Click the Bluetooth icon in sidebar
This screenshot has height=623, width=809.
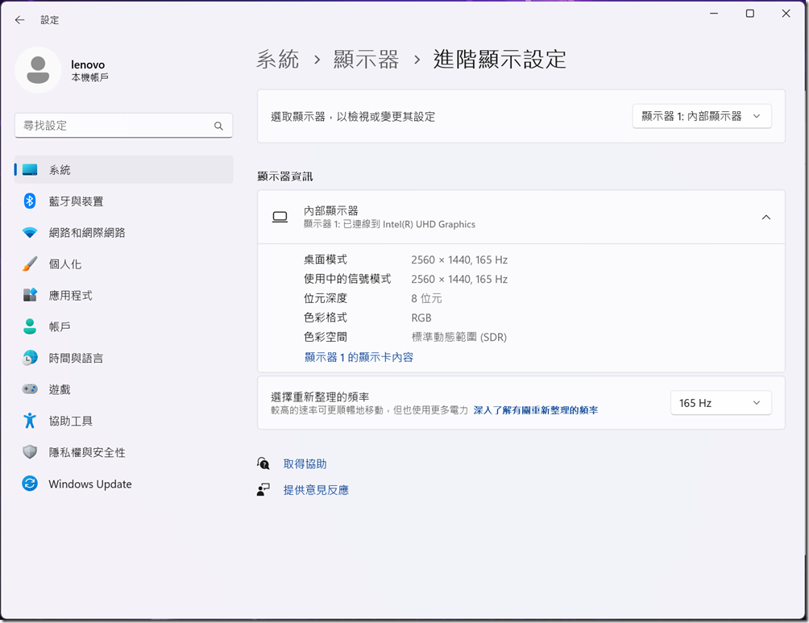(x=30, y=201)
